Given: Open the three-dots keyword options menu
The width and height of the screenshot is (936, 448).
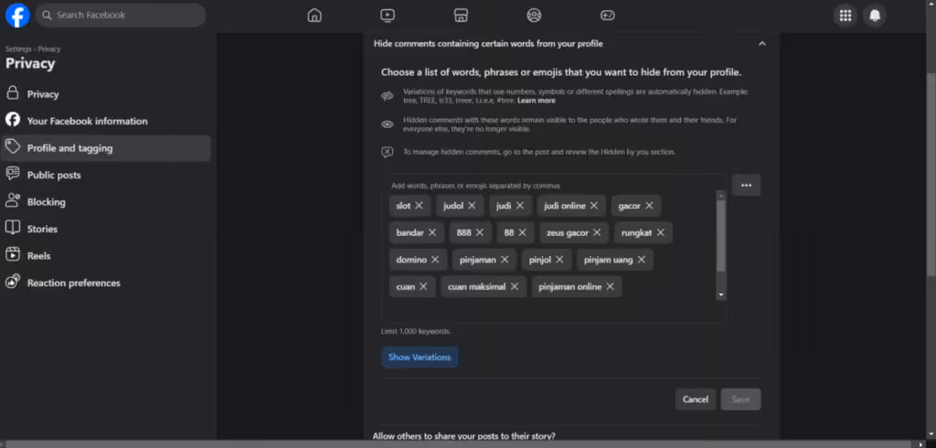Looking at the screenshot, I should coord(746,186).
